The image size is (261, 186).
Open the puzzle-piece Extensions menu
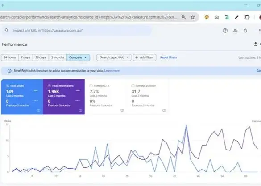point(247,17)
